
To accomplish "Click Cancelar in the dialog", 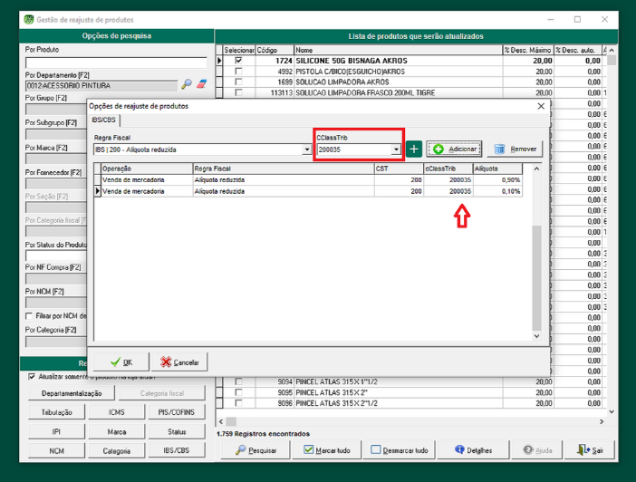I will tap(179, 361).
